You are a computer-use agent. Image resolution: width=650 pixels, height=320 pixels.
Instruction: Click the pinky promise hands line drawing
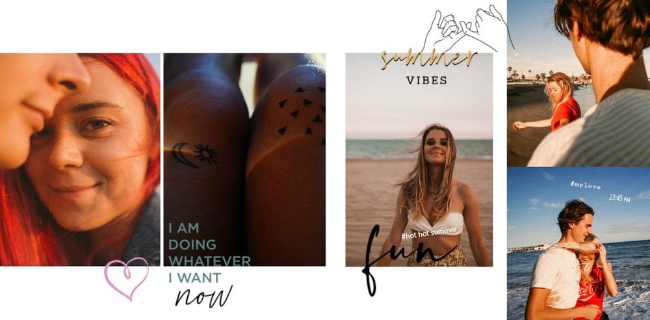467,29
